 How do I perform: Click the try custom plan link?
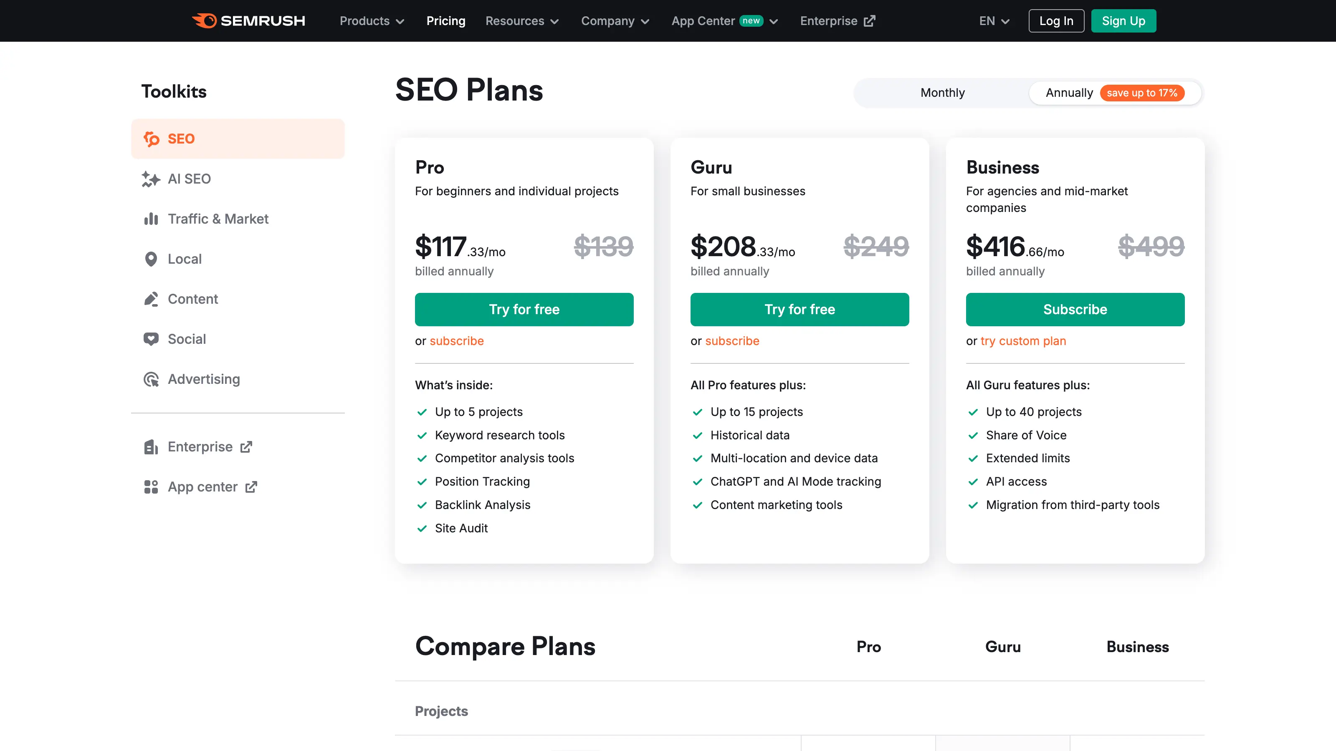[x=1023, y=341]
